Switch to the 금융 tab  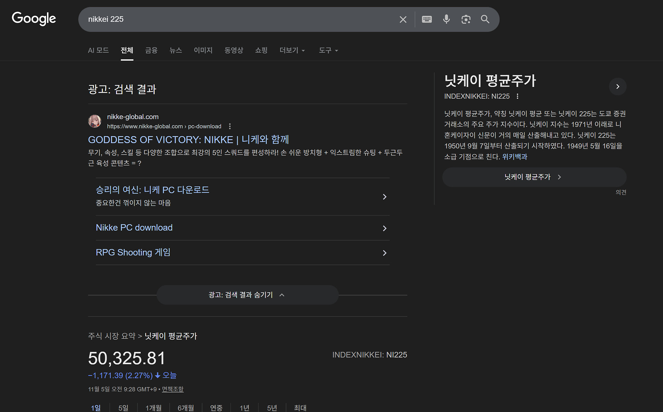point(151,50)
